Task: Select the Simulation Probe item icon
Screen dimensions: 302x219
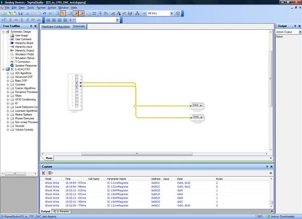Action: tap(12, 55)
